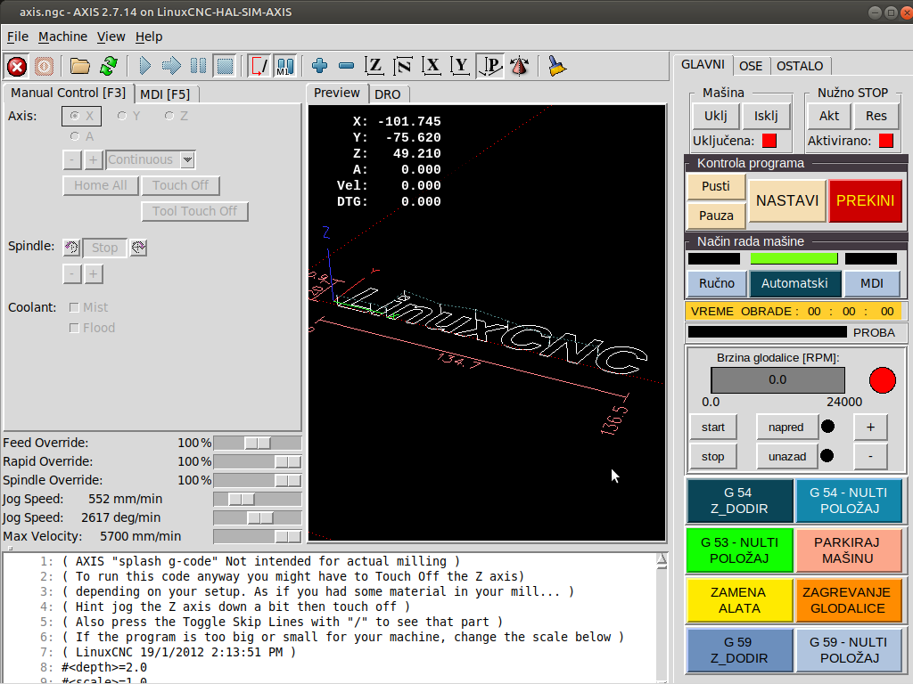Adjust the Spindle Override slider
The width and height of the screenshot is (913, 684).
click(x=258, y=480)
